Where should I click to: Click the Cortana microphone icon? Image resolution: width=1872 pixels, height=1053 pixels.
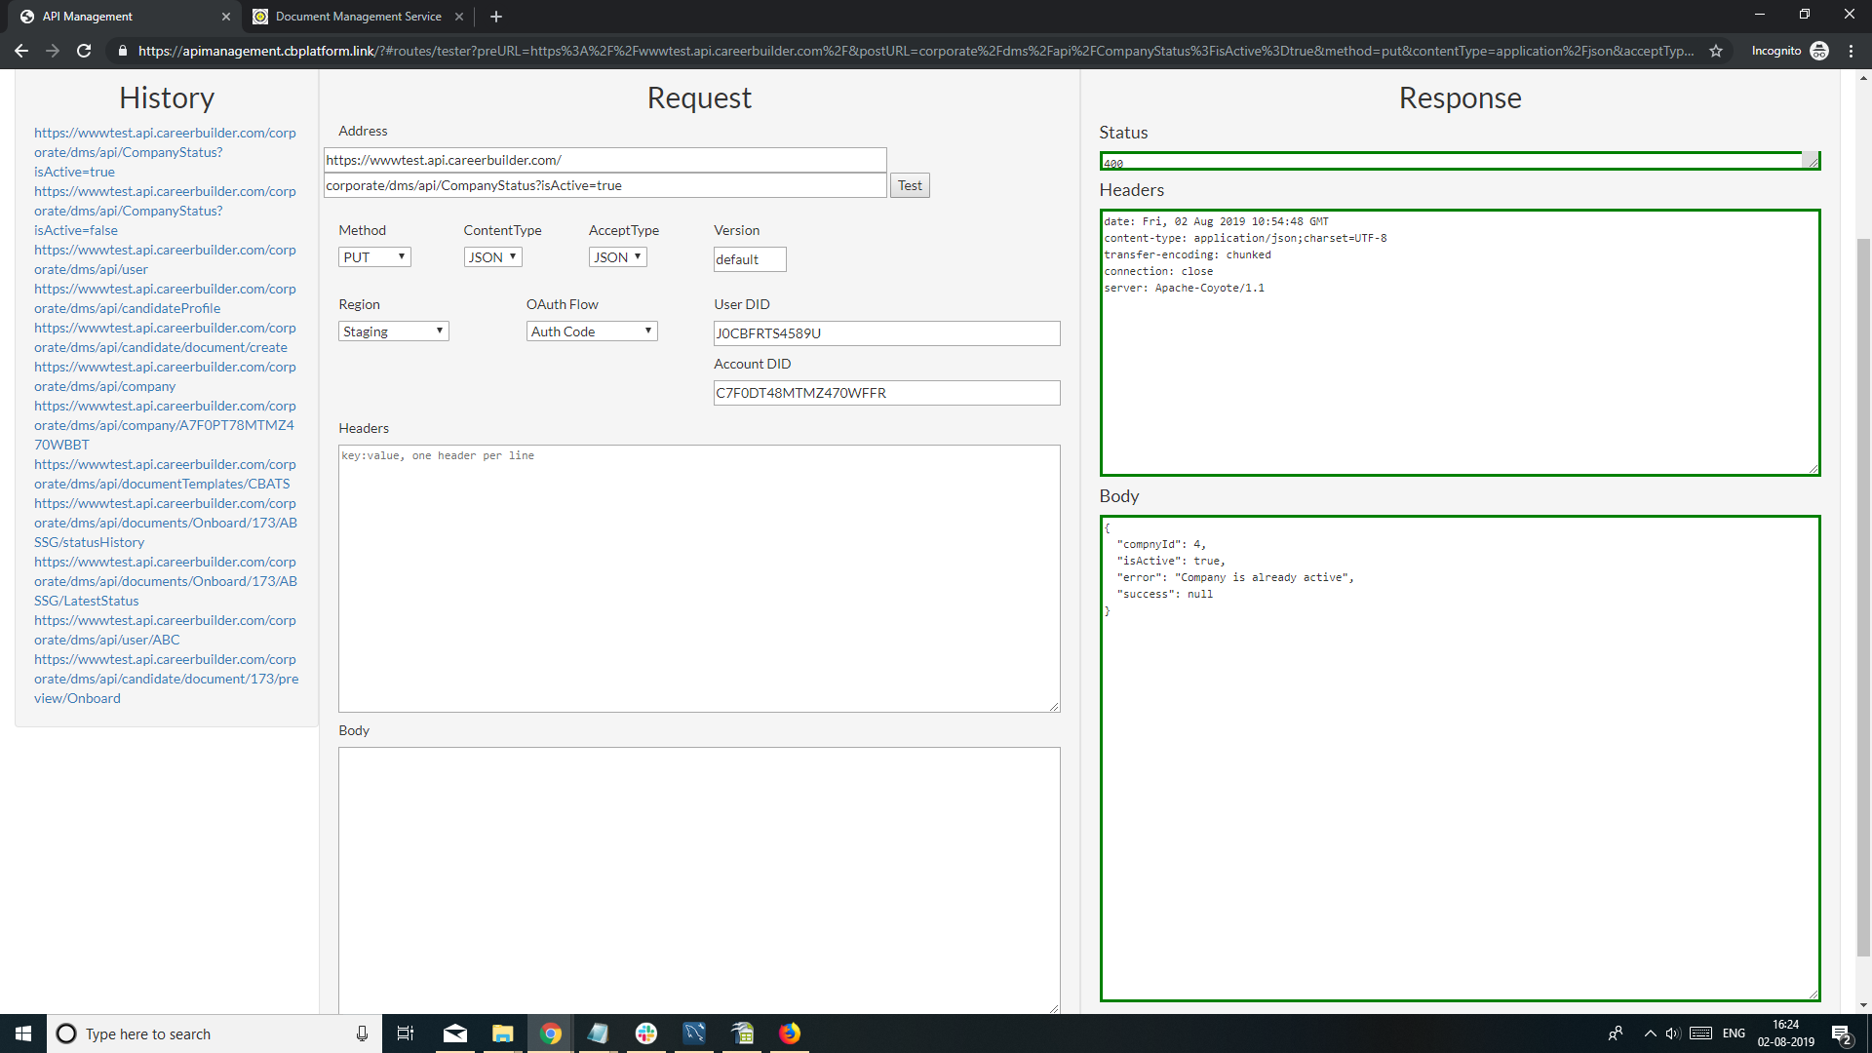[x=362, y=1033]
